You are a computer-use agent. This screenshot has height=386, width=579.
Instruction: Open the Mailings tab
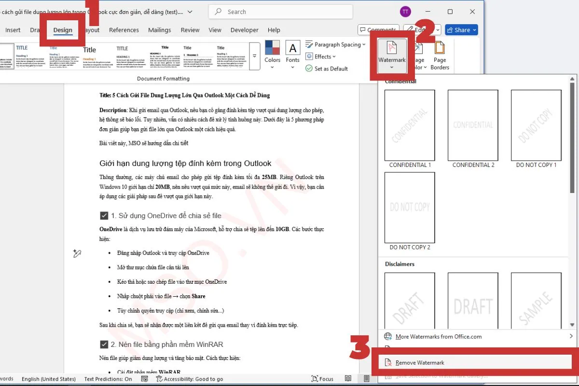160,29
